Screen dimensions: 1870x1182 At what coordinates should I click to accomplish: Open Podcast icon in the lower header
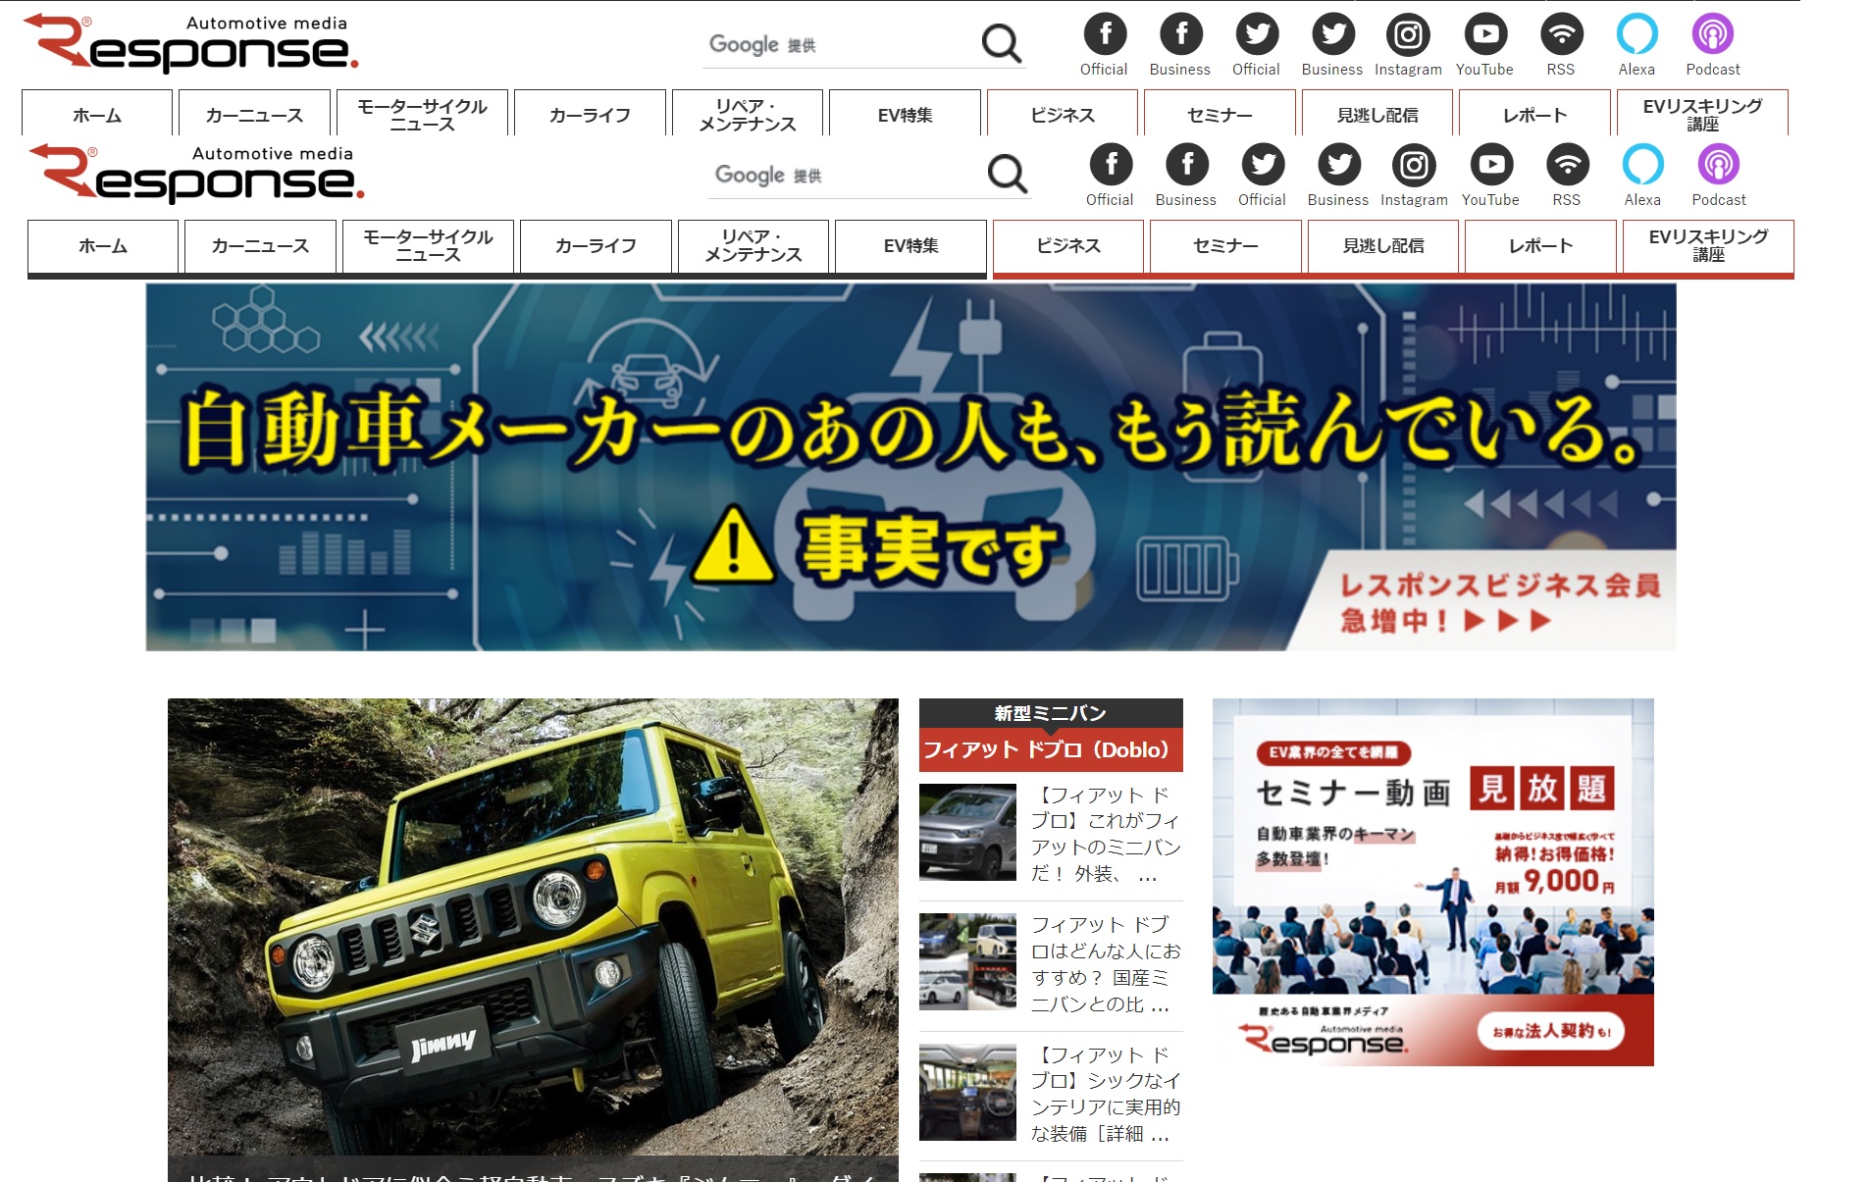[1719, 165]
